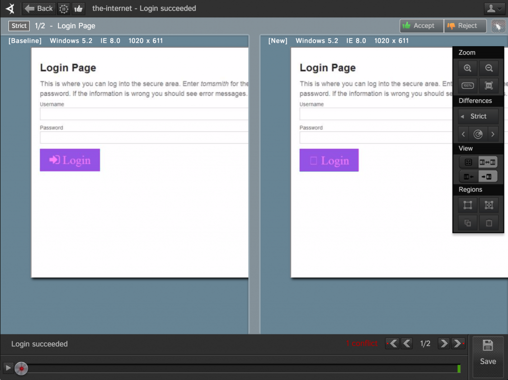Accept the comparison result
This screenshot has width=508, height=380.
pyautogui.click(x=421, y=25)
